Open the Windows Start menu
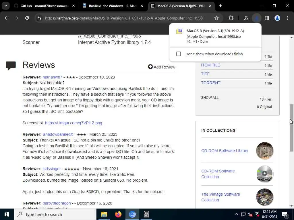Screen dimensions: 294x220 point(7,214)
